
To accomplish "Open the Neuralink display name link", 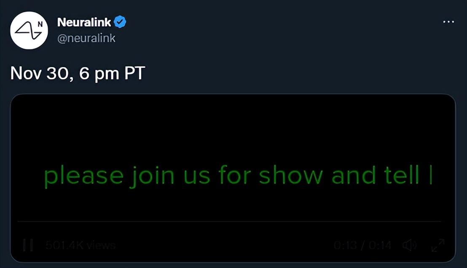I will coord(84,23).
